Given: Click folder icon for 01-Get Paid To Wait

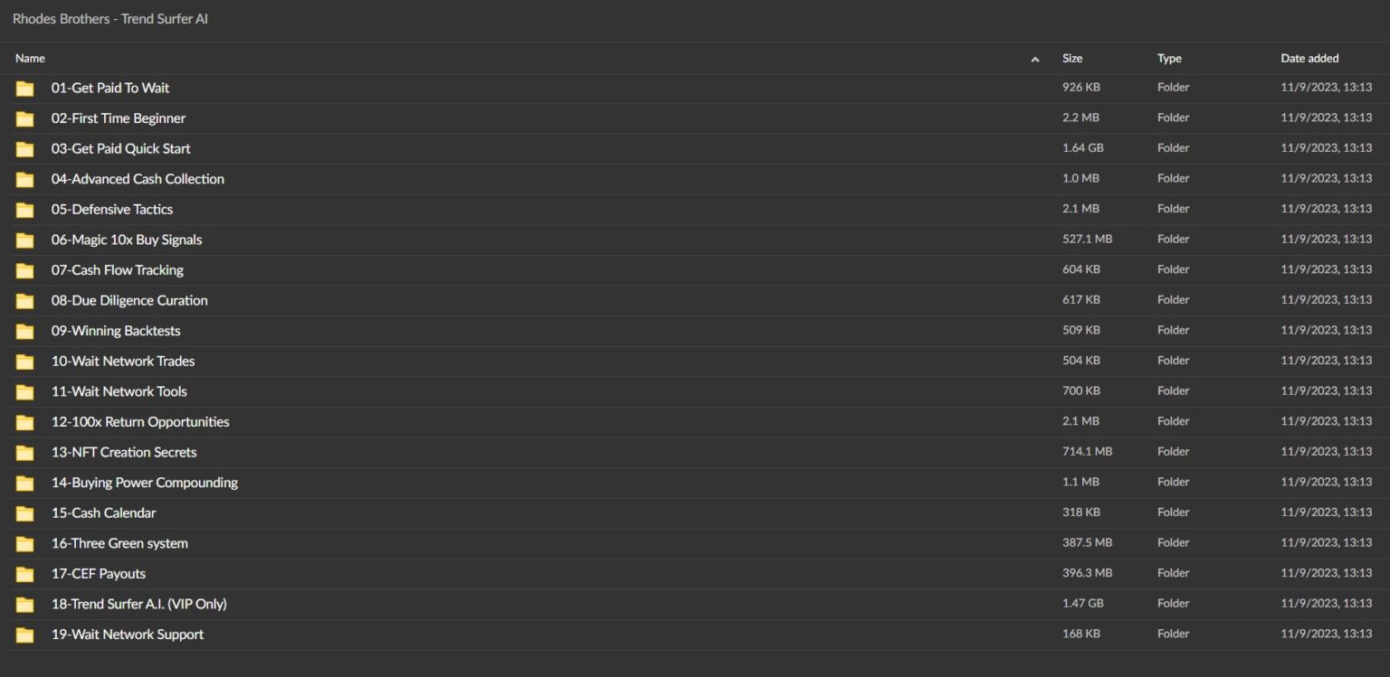Looking at the screenshot, I should 24,89.
